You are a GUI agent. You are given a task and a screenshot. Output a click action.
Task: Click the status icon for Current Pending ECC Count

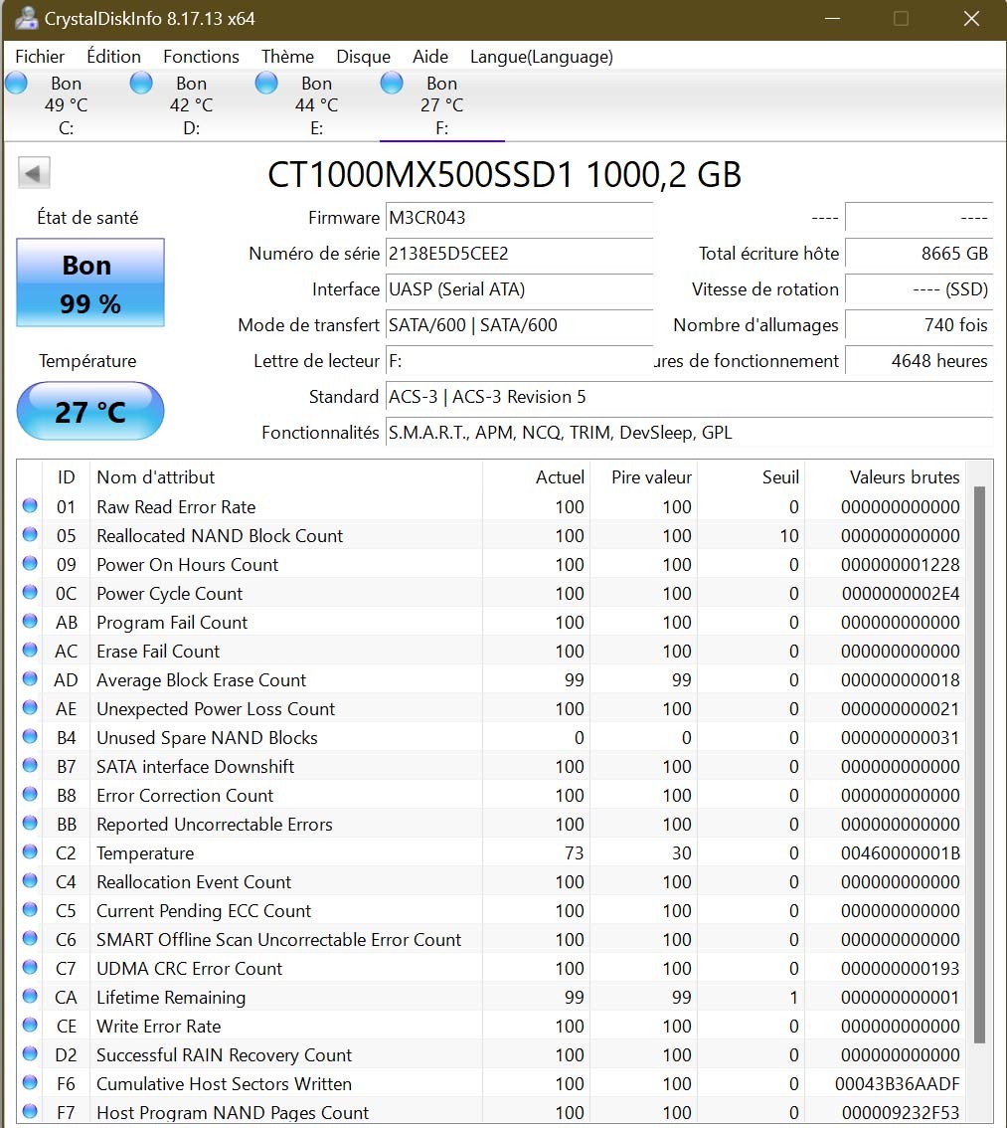pyautogui.click(x=30, y=909)
